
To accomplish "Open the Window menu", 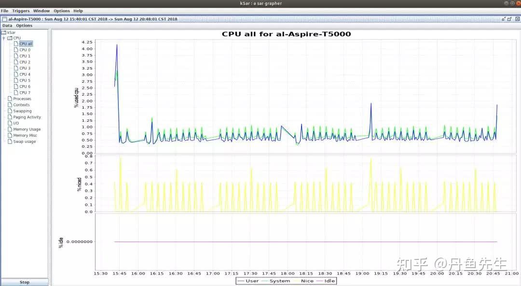I will pos(41,11).
